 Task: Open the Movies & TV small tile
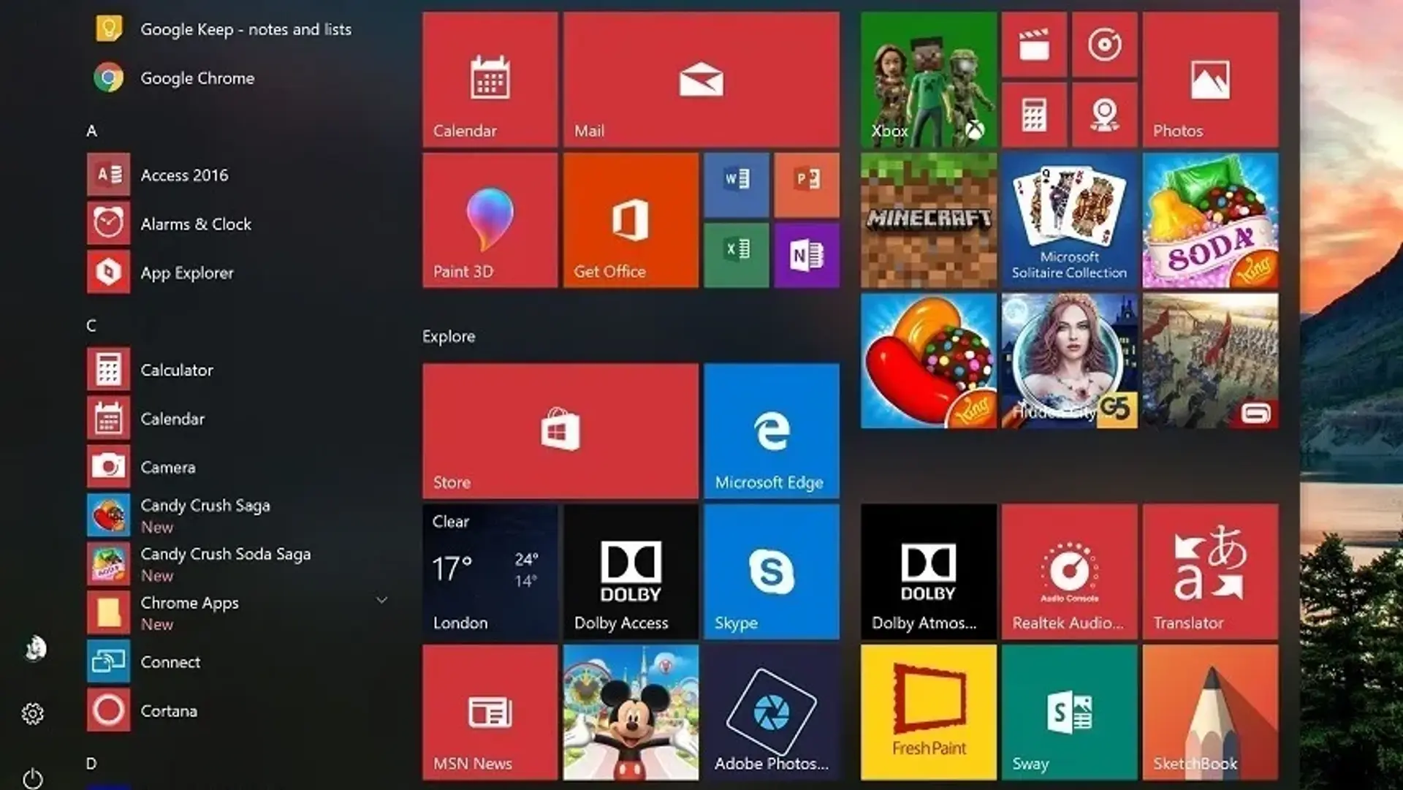tap(1034, 44)
